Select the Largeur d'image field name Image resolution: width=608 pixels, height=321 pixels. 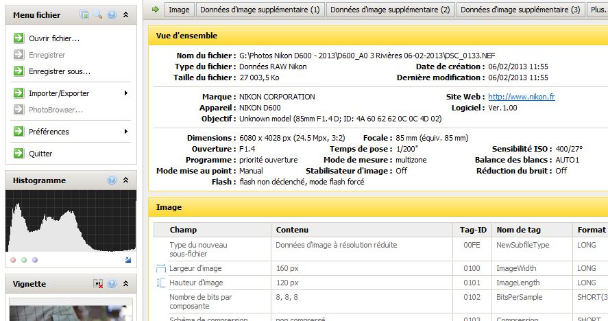click(195, 268)
